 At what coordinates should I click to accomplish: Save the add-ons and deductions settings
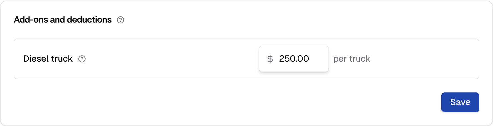pyautogui.click(x=460, y=102)
